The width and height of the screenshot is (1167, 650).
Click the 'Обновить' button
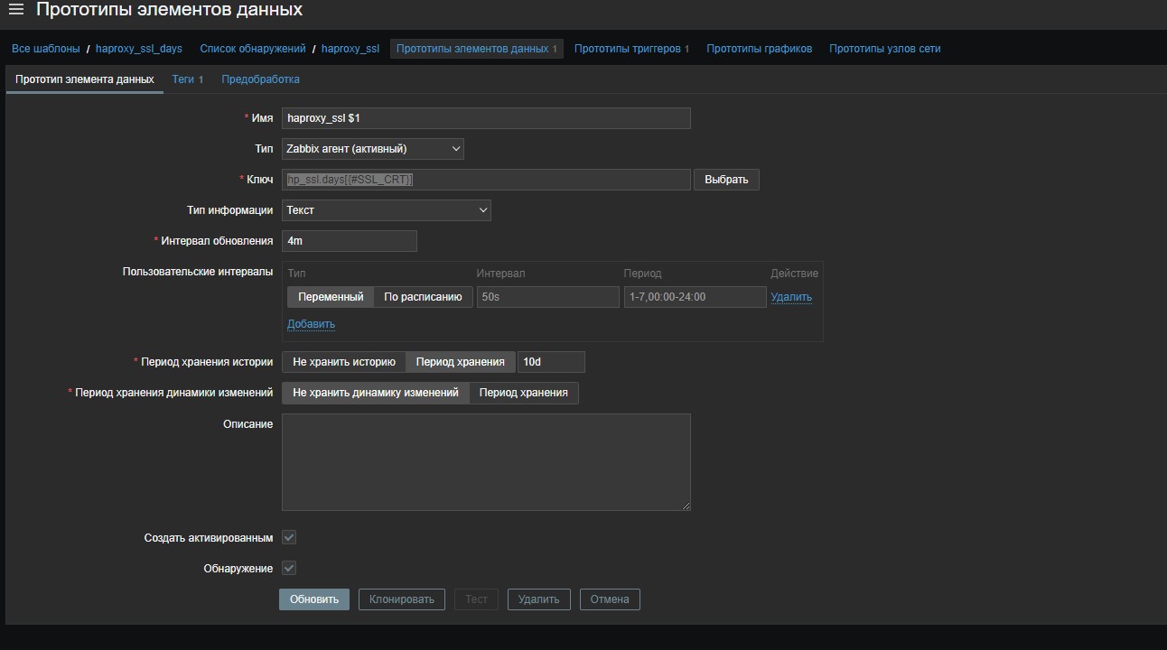[x=314, y=599]
